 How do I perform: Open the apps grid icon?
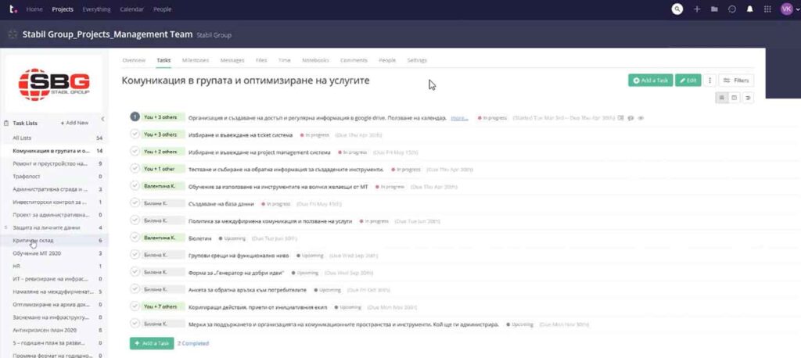[x=767, y=9]
